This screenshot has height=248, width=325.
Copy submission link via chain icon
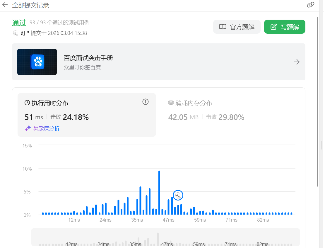coord(311,5)
